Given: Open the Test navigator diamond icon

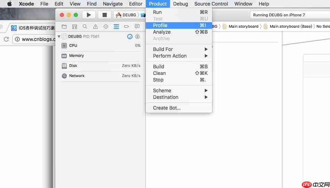Looking at the screenshot, I should (106, 26).
